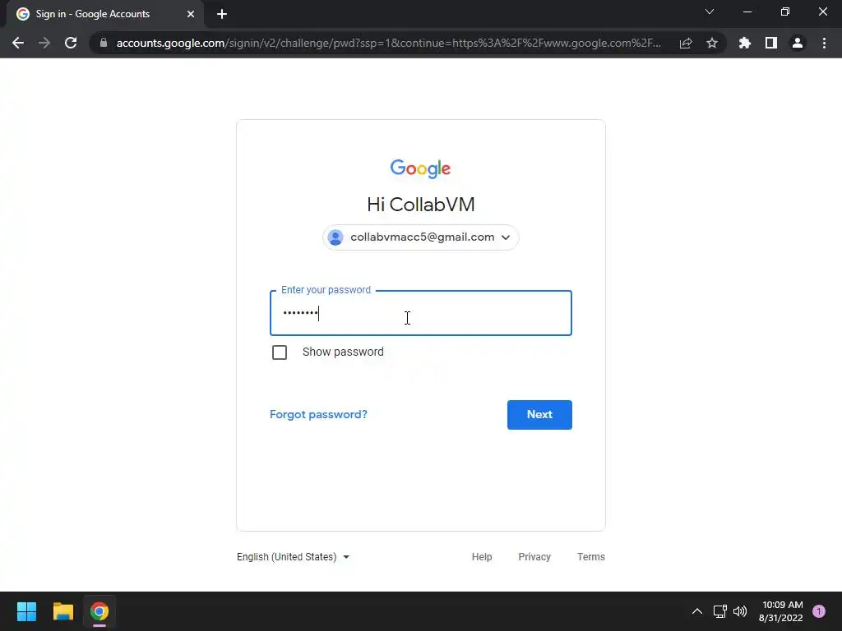Click the address bar URL

(388, 43)
